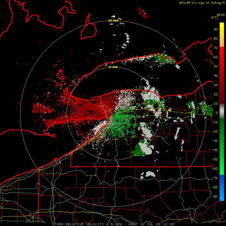
Task: Click the NEXR label near the legend
Action: [221, 15]
